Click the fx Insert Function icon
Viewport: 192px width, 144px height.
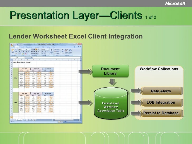pyautogui.click(x=32, y=57)
